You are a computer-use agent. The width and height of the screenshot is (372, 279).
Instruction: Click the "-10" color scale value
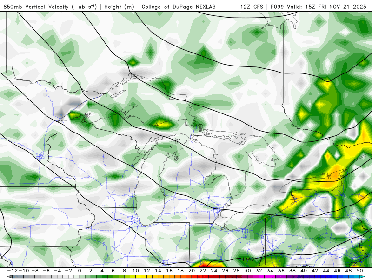pyautogui.click(x=23, y=271)
